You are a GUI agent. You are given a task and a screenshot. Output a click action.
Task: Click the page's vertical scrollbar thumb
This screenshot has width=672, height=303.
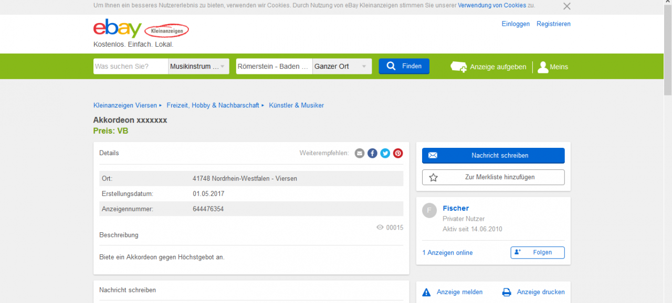668,50
